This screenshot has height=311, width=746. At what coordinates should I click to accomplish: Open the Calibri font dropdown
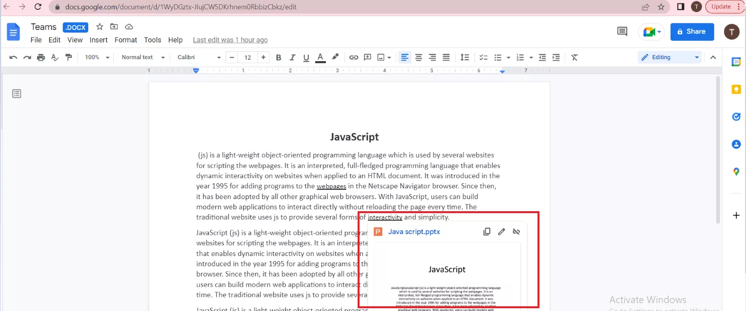click(x=199, y=57)
